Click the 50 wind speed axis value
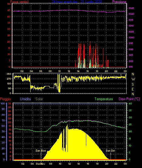 tap(9, 4)
